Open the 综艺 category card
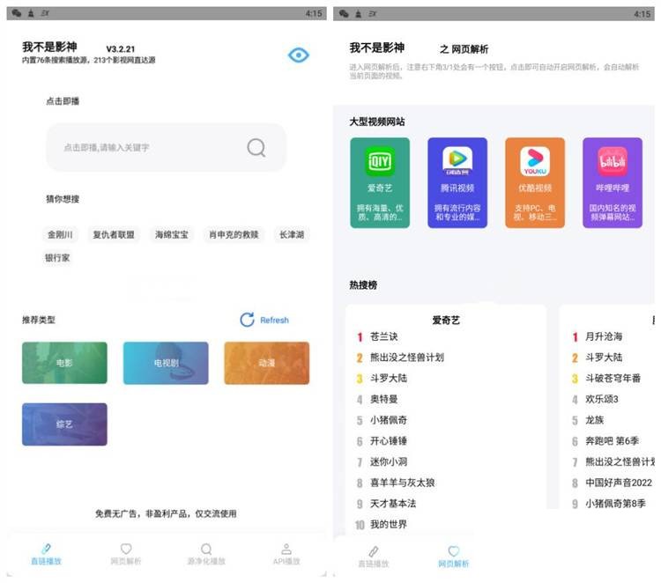 click(x=64, y=424)
